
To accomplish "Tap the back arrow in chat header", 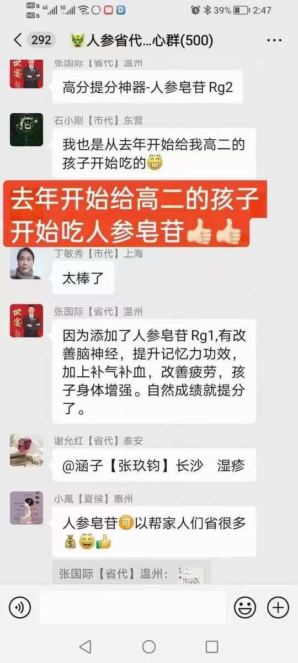I will tap(18, 40).
